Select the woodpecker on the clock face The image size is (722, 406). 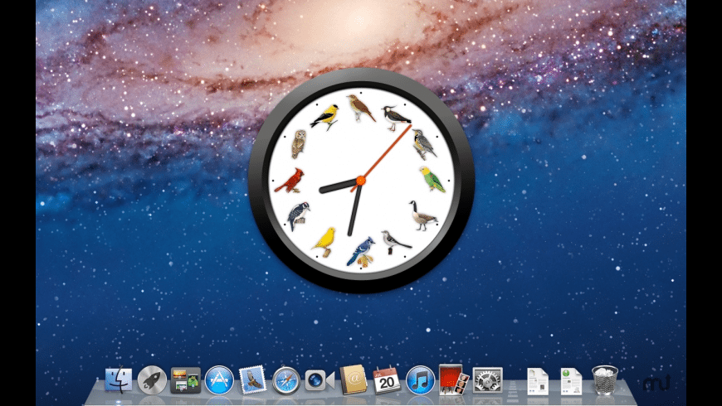298,216
